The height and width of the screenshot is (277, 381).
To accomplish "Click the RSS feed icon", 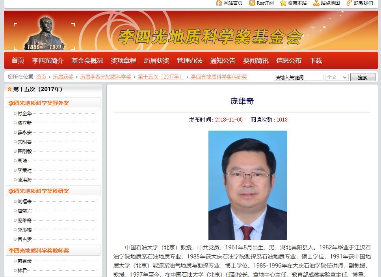I will tap(252, 3).
